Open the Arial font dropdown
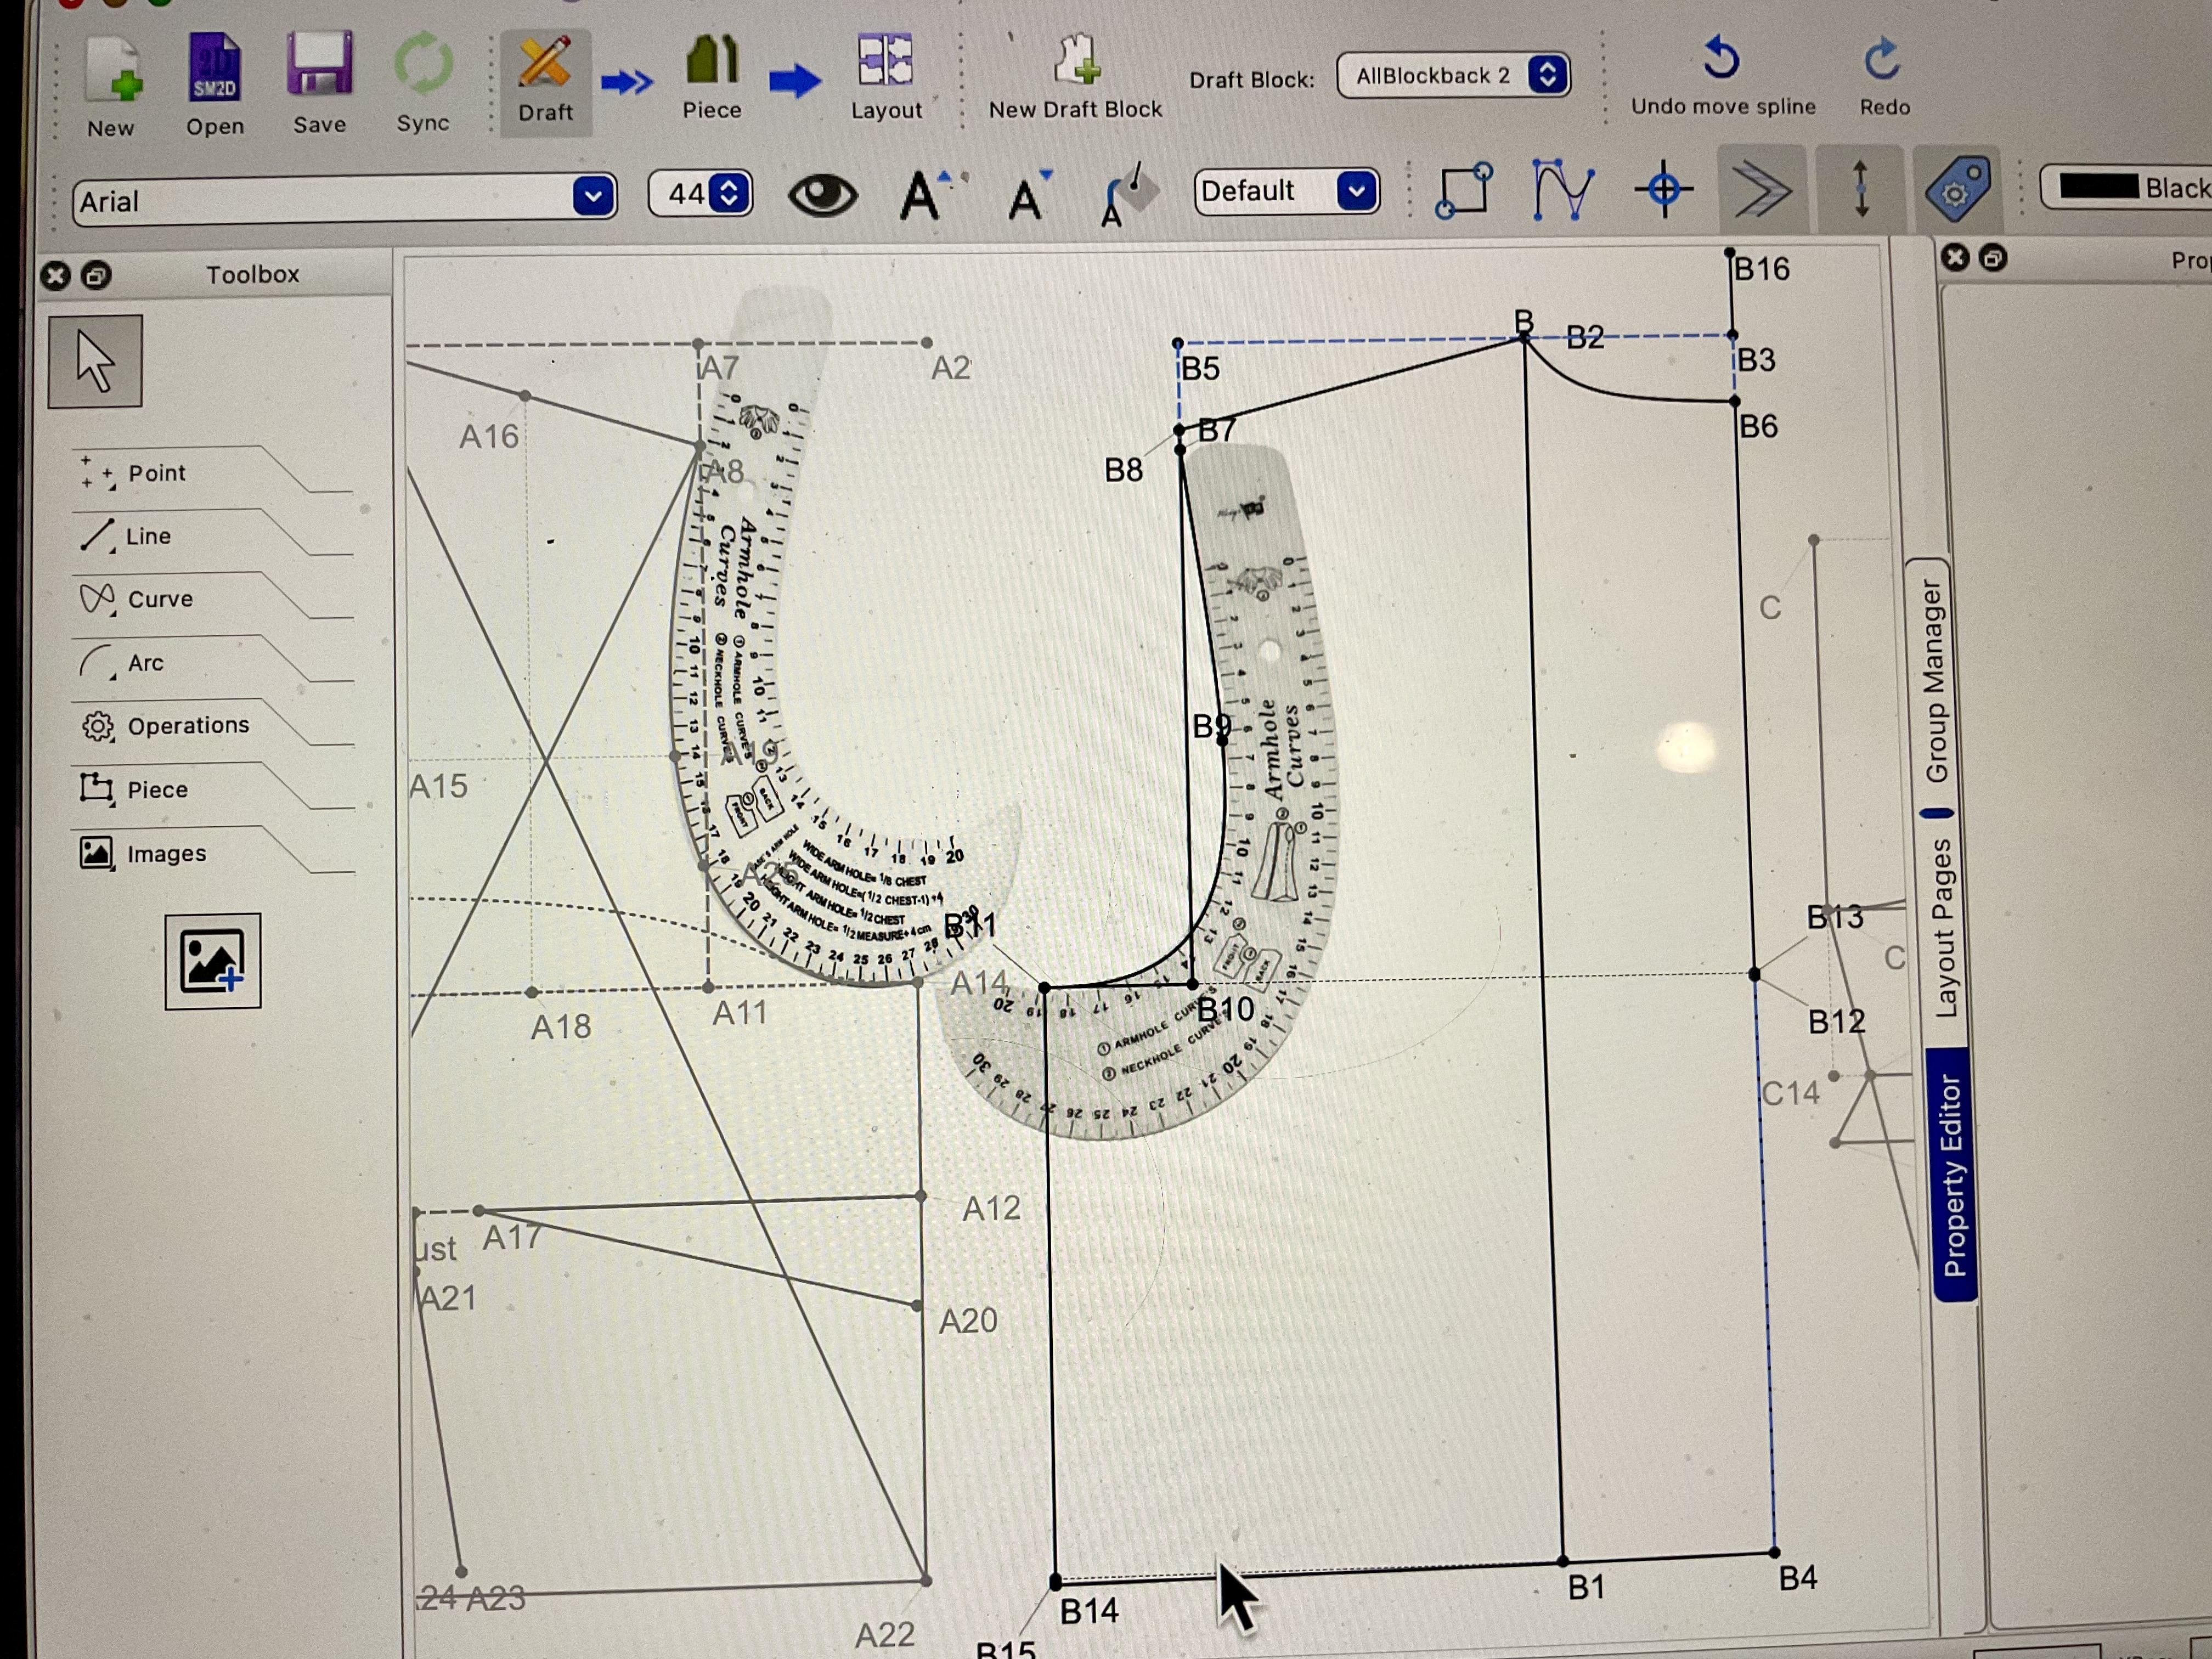The height and width of the screenshot is (1659, 2212). (593, 197)
